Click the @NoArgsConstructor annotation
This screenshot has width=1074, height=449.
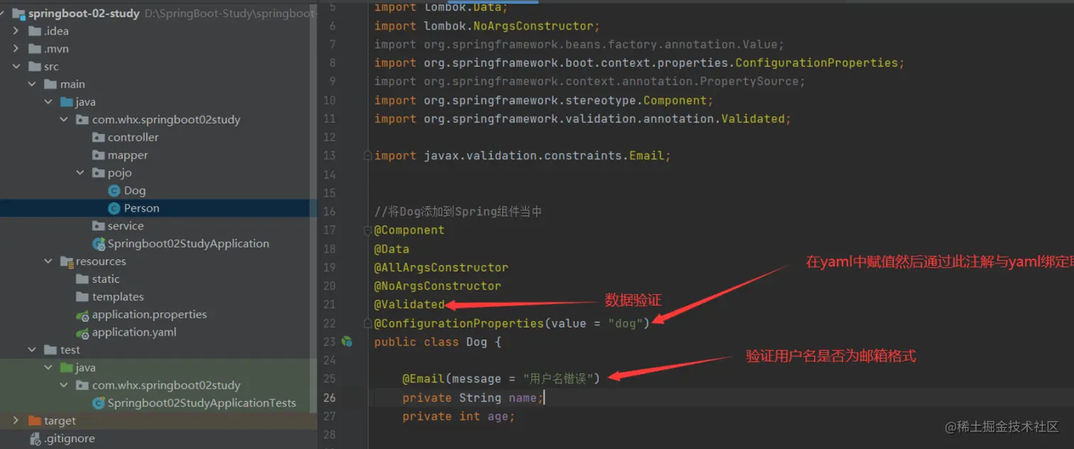[438, 286]
